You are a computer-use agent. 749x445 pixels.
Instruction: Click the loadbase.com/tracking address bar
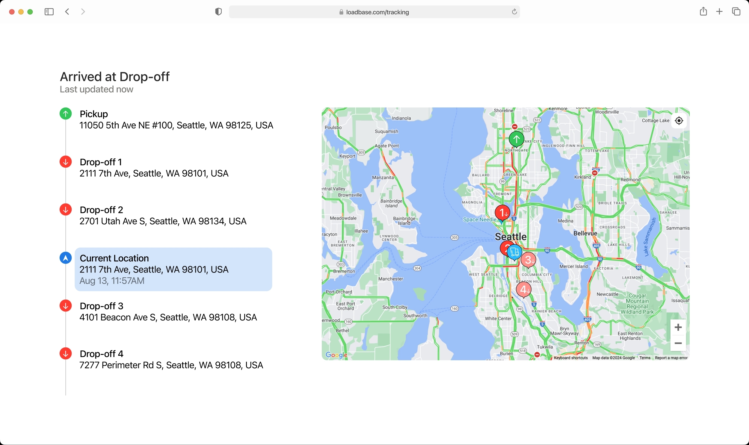[374, 12]
